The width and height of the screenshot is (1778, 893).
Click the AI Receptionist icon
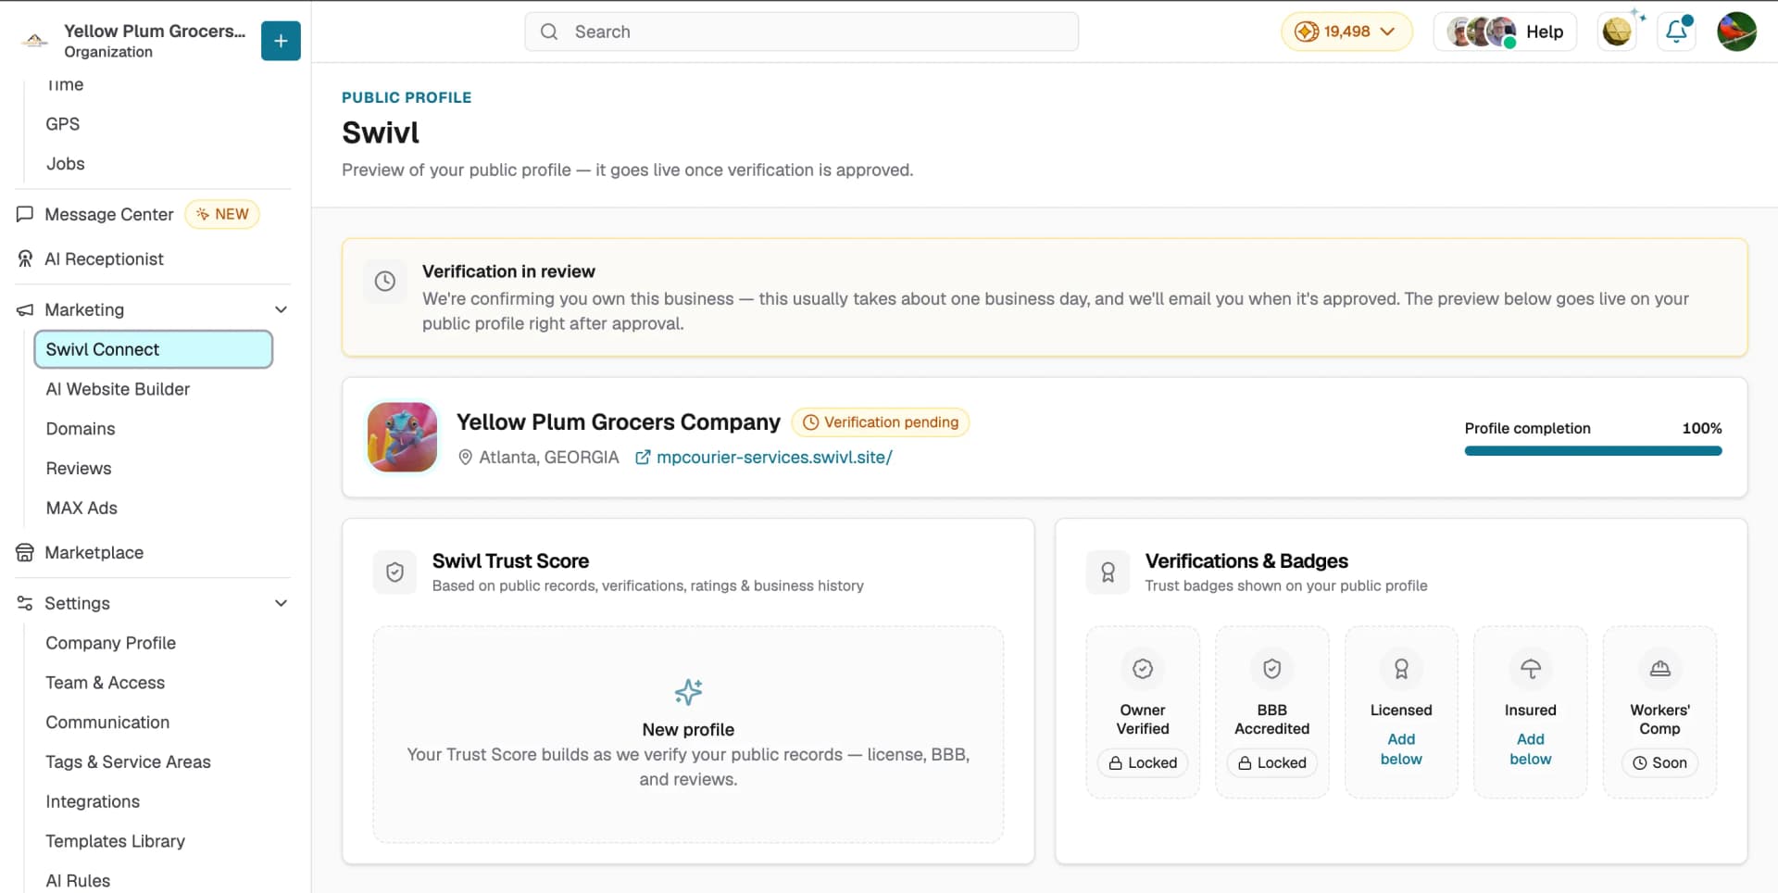pyautogui.click(x=25, y=259)
